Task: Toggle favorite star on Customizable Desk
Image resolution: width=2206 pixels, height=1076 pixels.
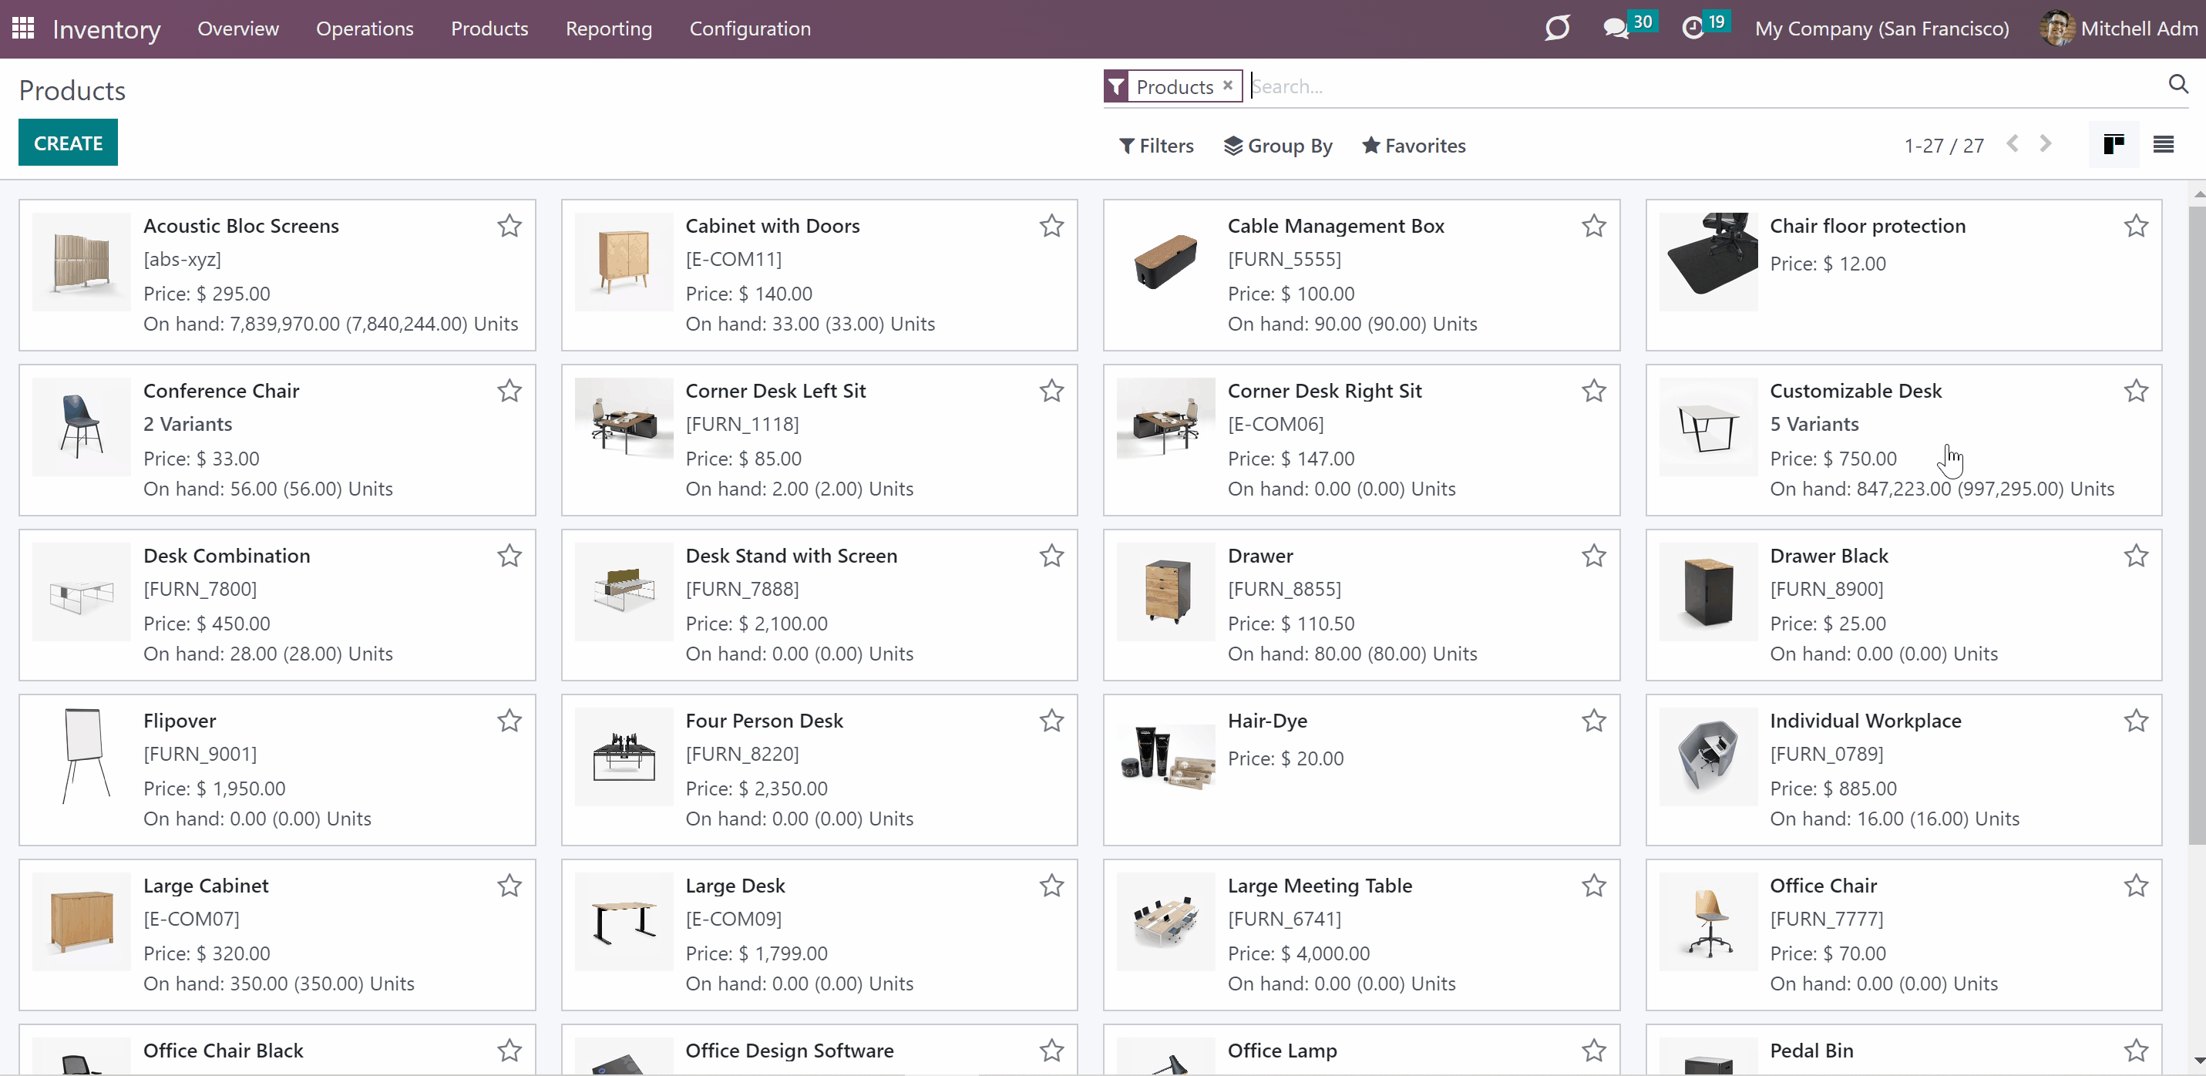Action: [x=2136, y=391]
